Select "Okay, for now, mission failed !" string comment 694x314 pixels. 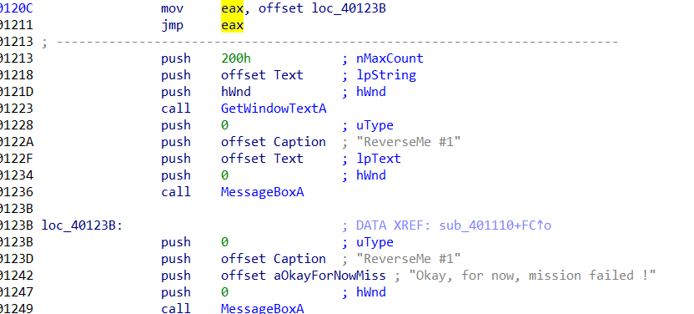point(532,276)
